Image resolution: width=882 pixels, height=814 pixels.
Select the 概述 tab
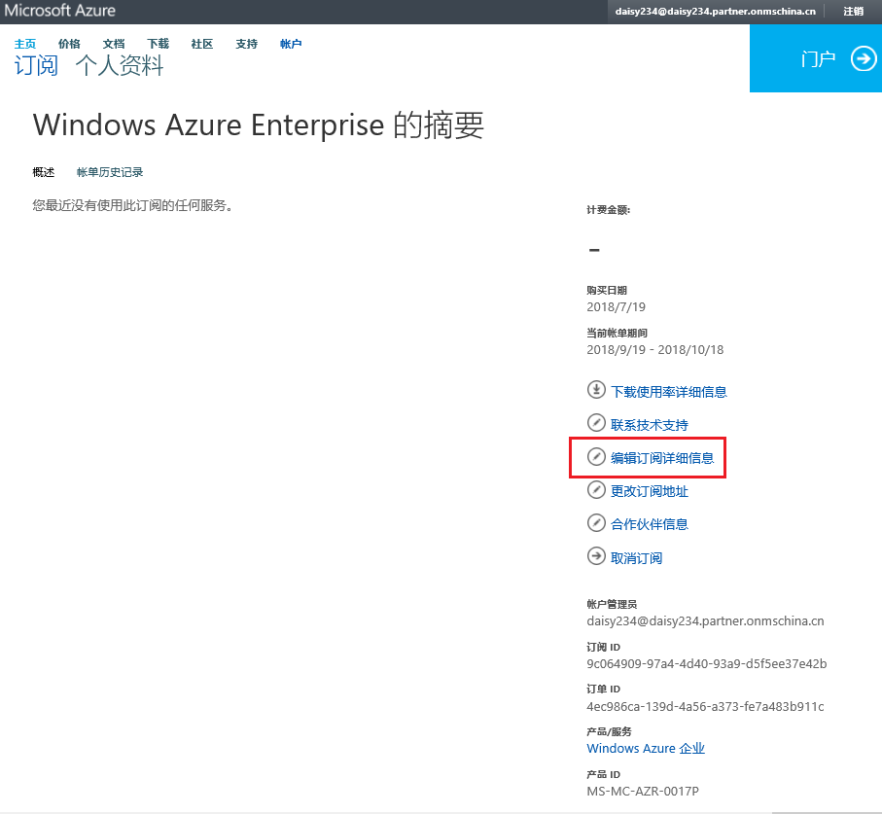pos(44,172)
